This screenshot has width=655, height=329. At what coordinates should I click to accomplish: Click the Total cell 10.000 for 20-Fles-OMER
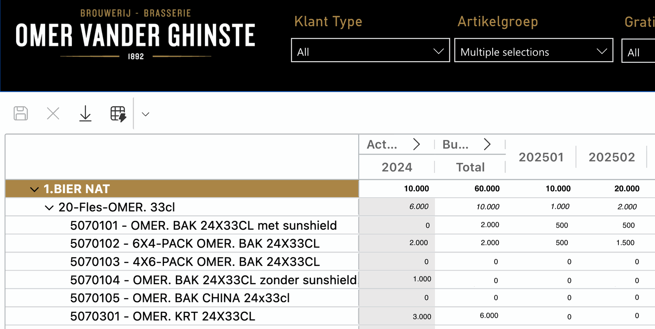pyautogui.click(x=487, y=207)
